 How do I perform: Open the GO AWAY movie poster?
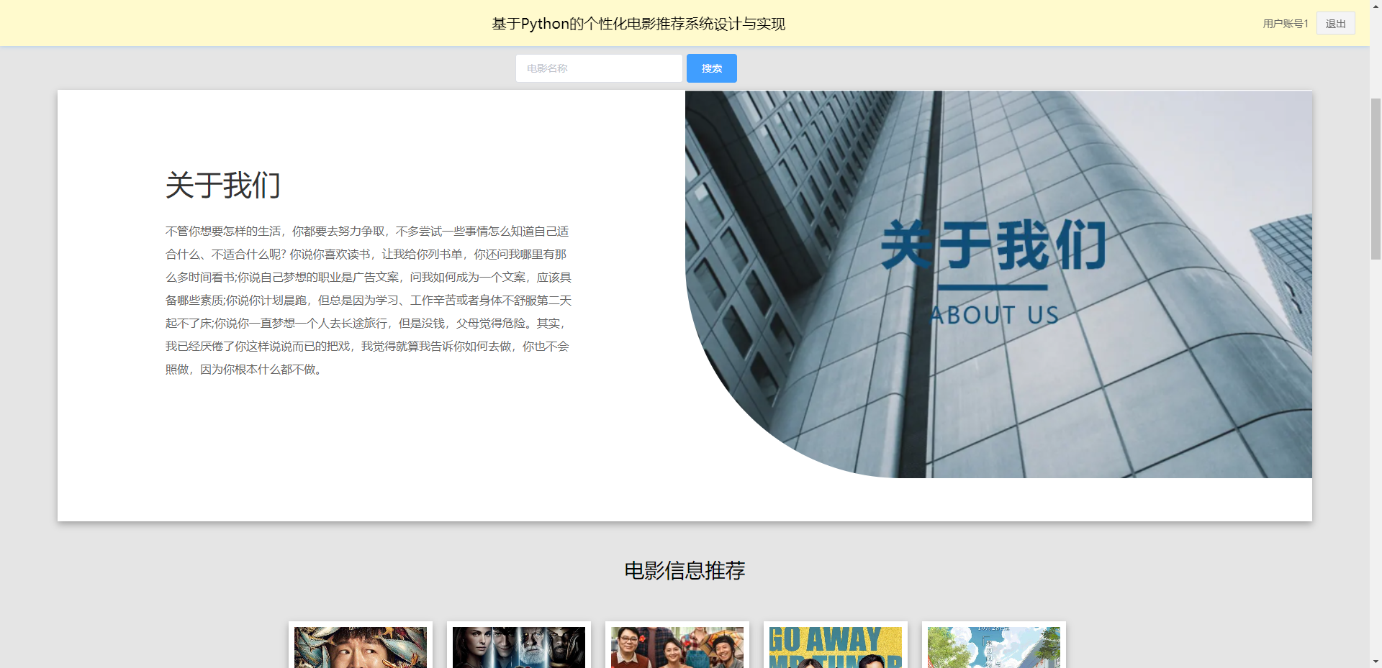coord(836,647)
